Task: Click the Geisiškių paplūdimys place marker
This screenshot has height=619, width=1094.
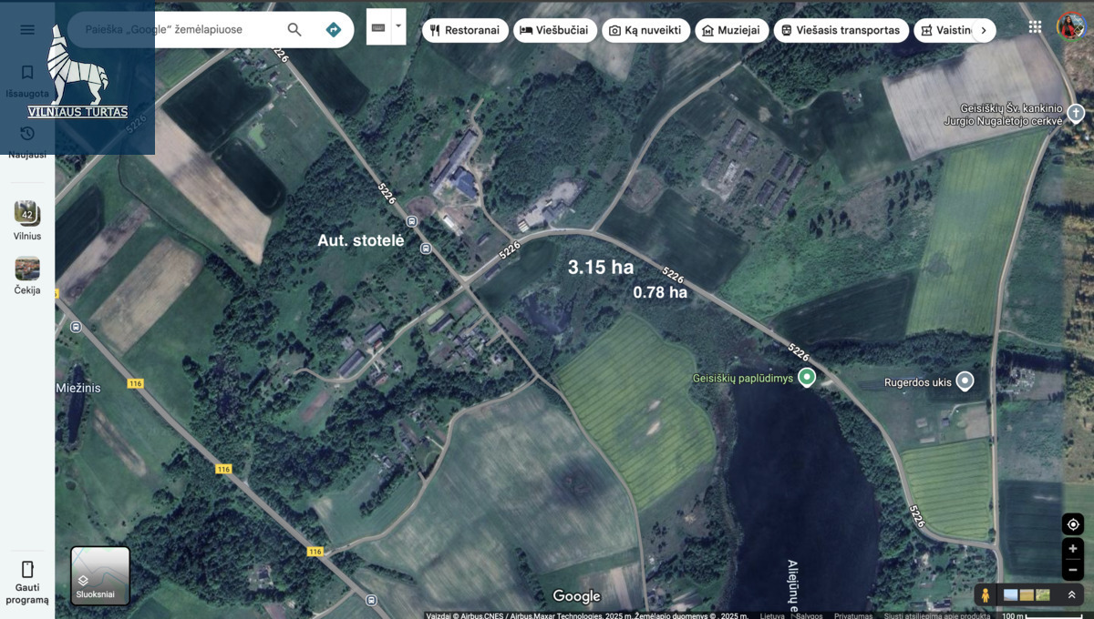Action: (x=806, y=377)
